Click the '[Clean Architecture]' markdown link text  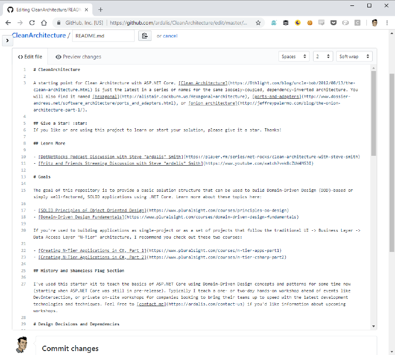[203, 83]
